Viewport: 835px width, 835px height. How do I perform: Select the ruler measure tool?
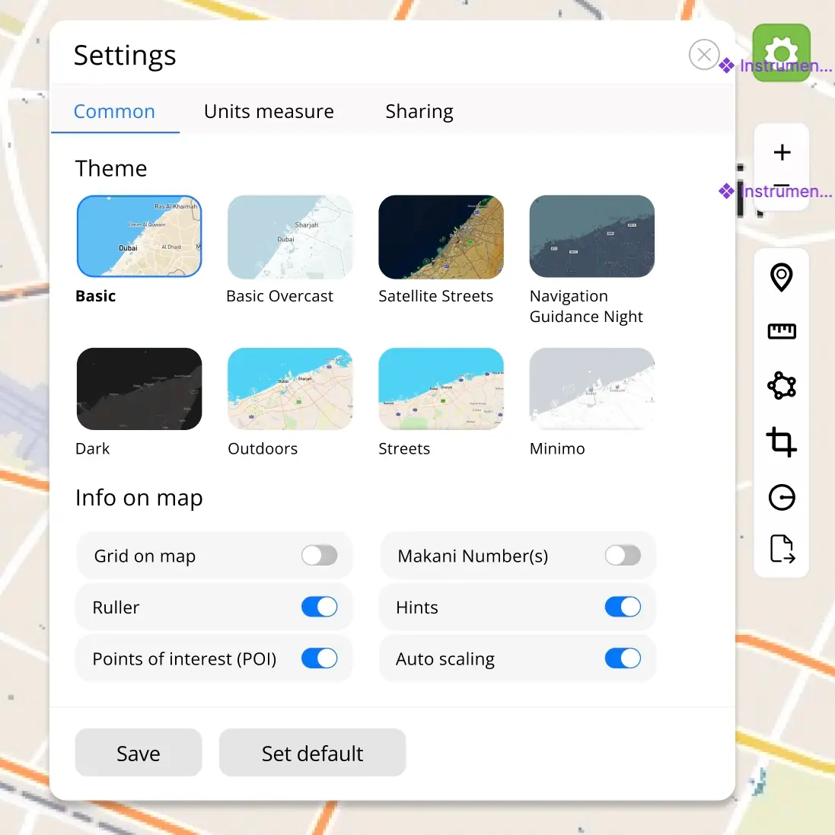tap(781, 331)
